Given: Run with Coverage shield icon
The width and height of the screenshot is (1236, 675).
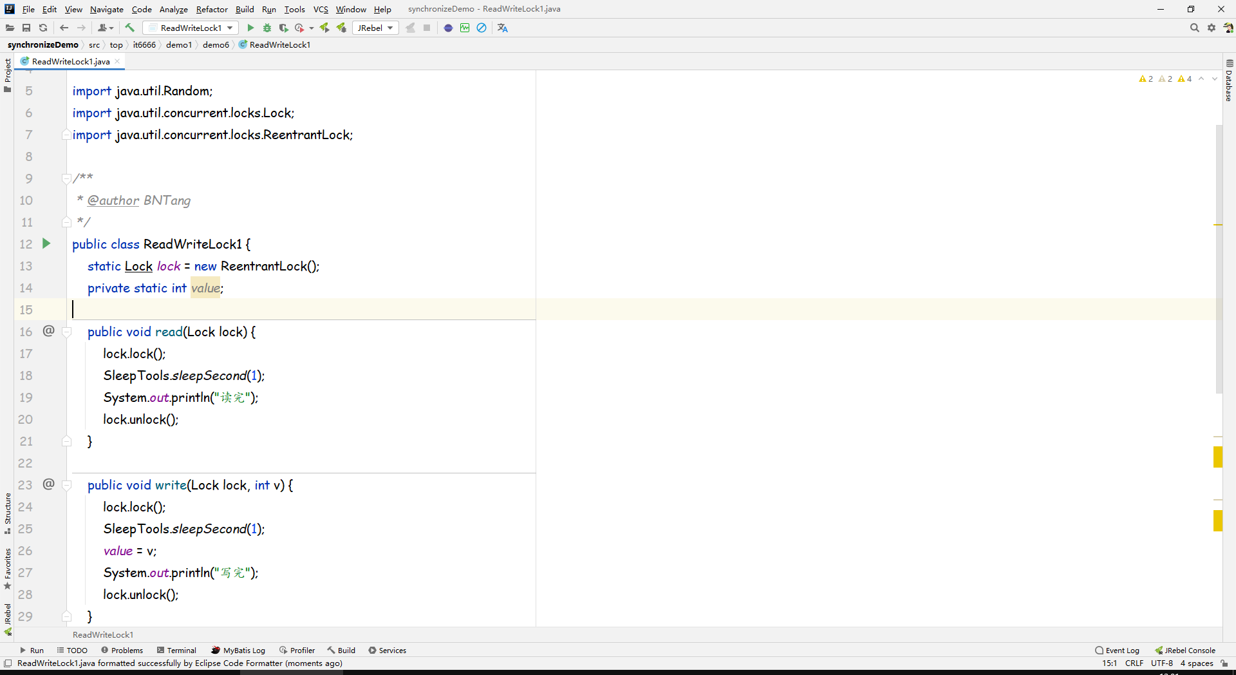Looking at the screenshot, I should pos(283,28).
